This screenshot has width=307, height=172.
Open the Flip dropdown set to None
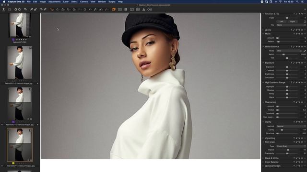291,25
